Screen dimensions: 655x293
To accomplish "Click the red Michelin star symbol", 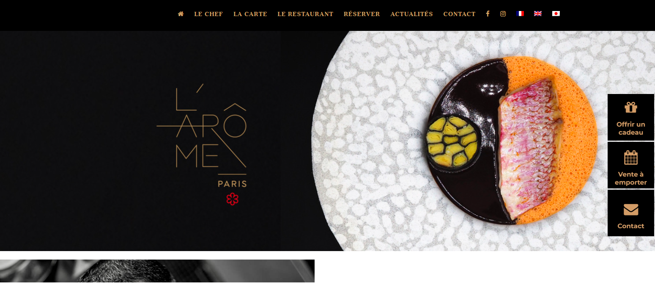I will 232,199.
